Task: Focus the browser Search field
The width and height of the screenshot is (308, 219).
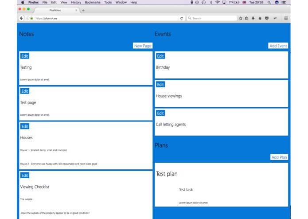Action: (212, 18)
